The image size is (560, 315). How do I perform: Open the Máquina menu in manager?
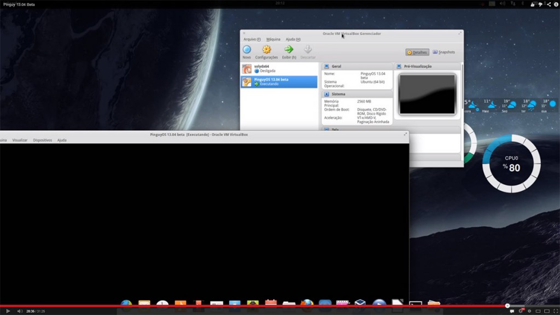pos(273,39)
